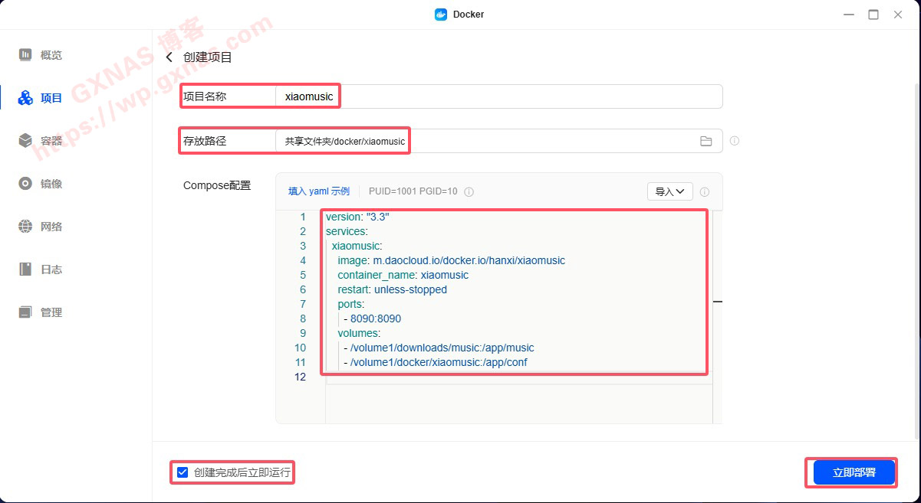921x503 pixels.
Task: Click the Overview (概览) sidebar icon
Action: tap(26, 55)
